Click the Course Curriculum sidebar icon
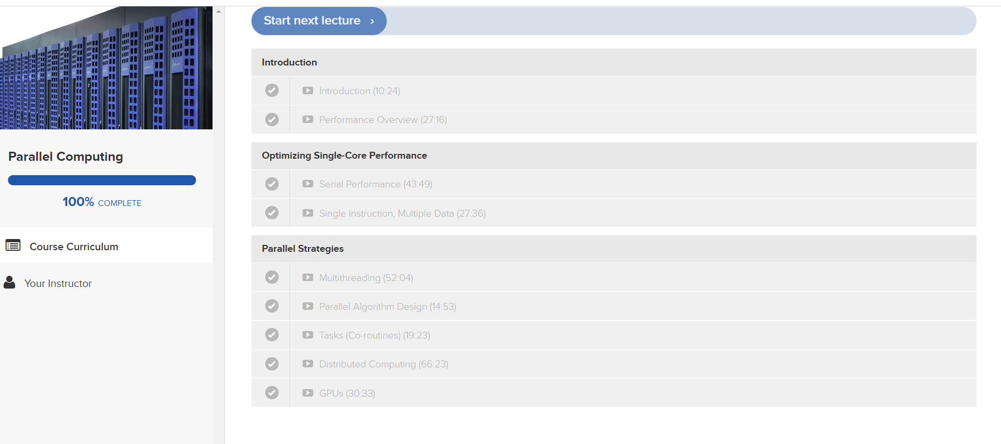The image size is (1001, 444). [13, 245]
